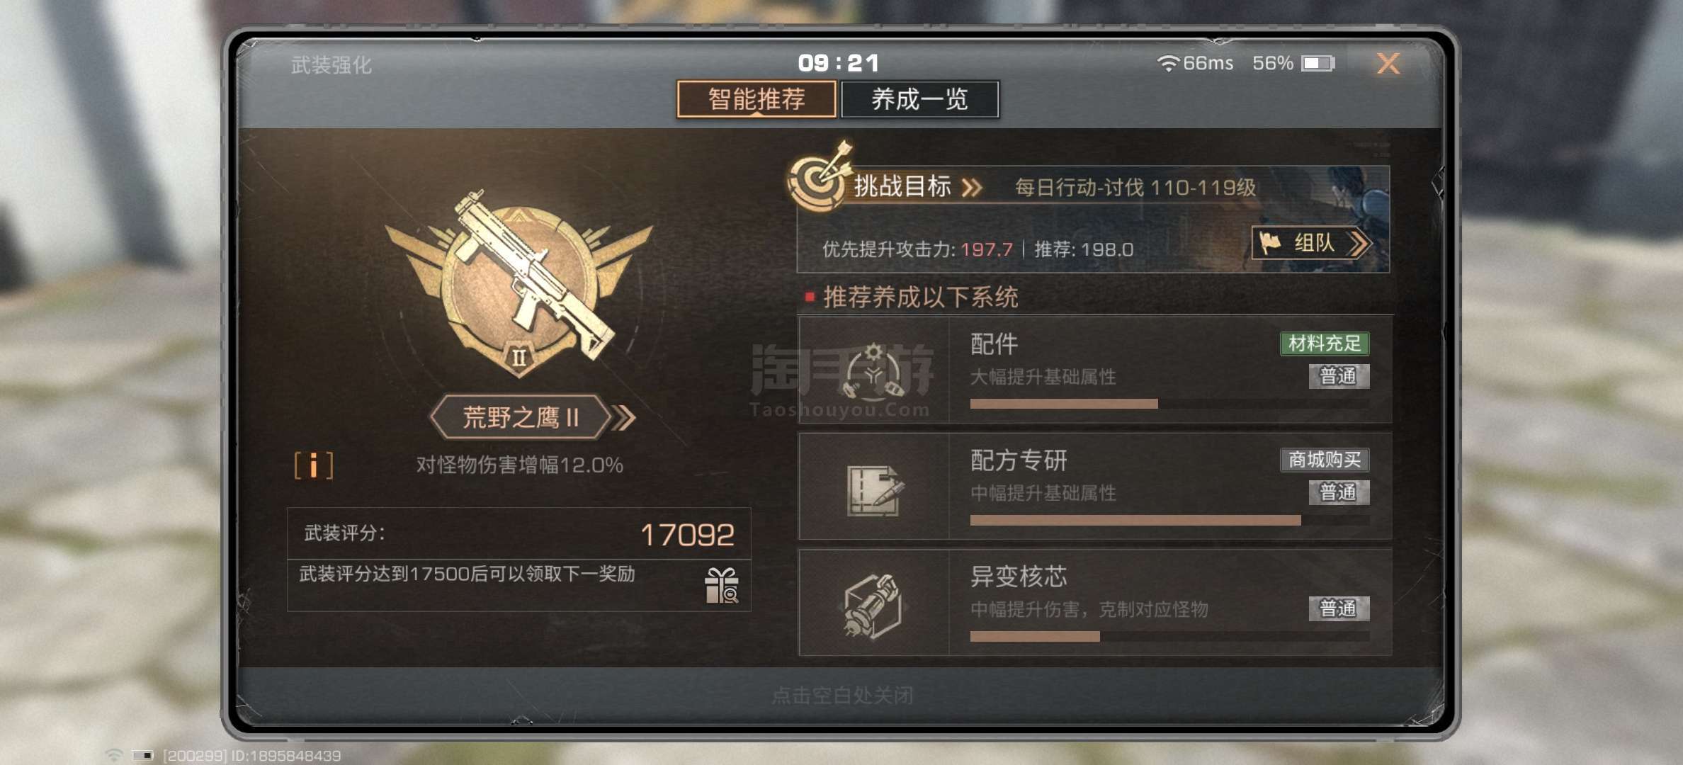1683x765 pixels.
Task: Tap the 商城购买 shop purchase tag
Action: (x=1325, y=460)
